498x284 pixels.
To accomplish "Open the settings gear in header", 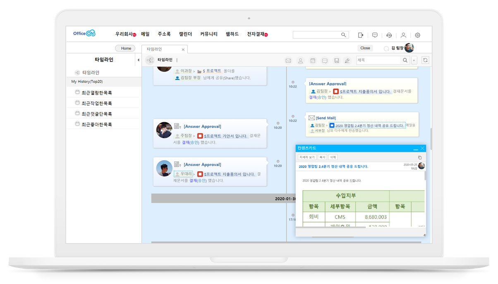I will pyautogui.click(x=417, y=35).
